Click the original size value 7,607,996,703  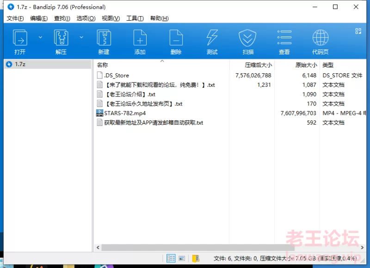pos(298,113)
